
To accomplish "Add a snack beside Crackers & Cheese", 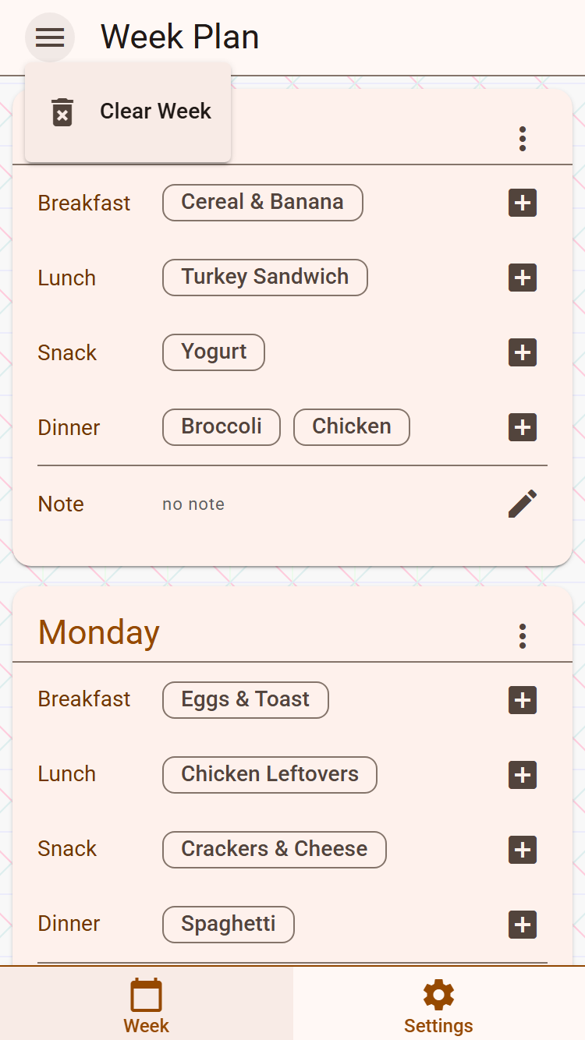I will (523, 850).
